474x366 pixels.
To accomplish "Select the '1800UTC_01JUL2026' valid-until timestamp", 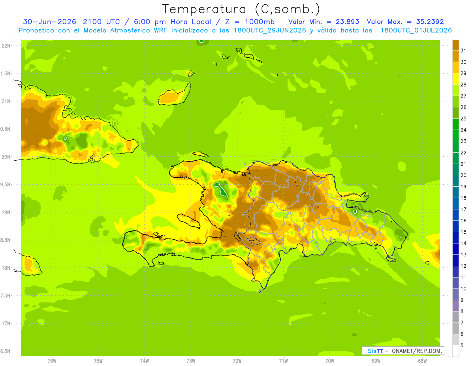I will pos(416,30).
